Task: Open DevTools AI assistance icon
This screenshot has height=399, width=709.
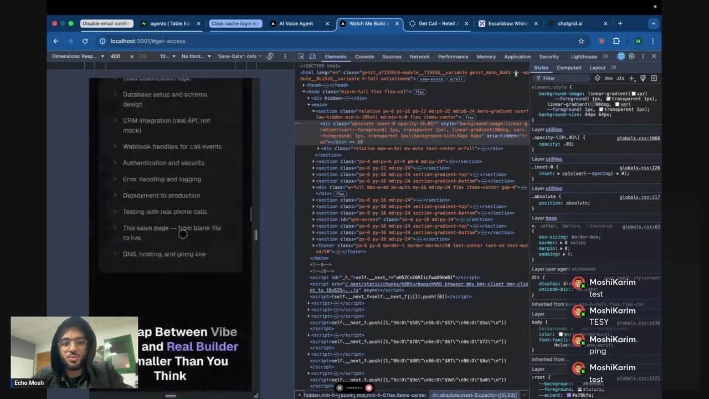Action: [621, 57]
